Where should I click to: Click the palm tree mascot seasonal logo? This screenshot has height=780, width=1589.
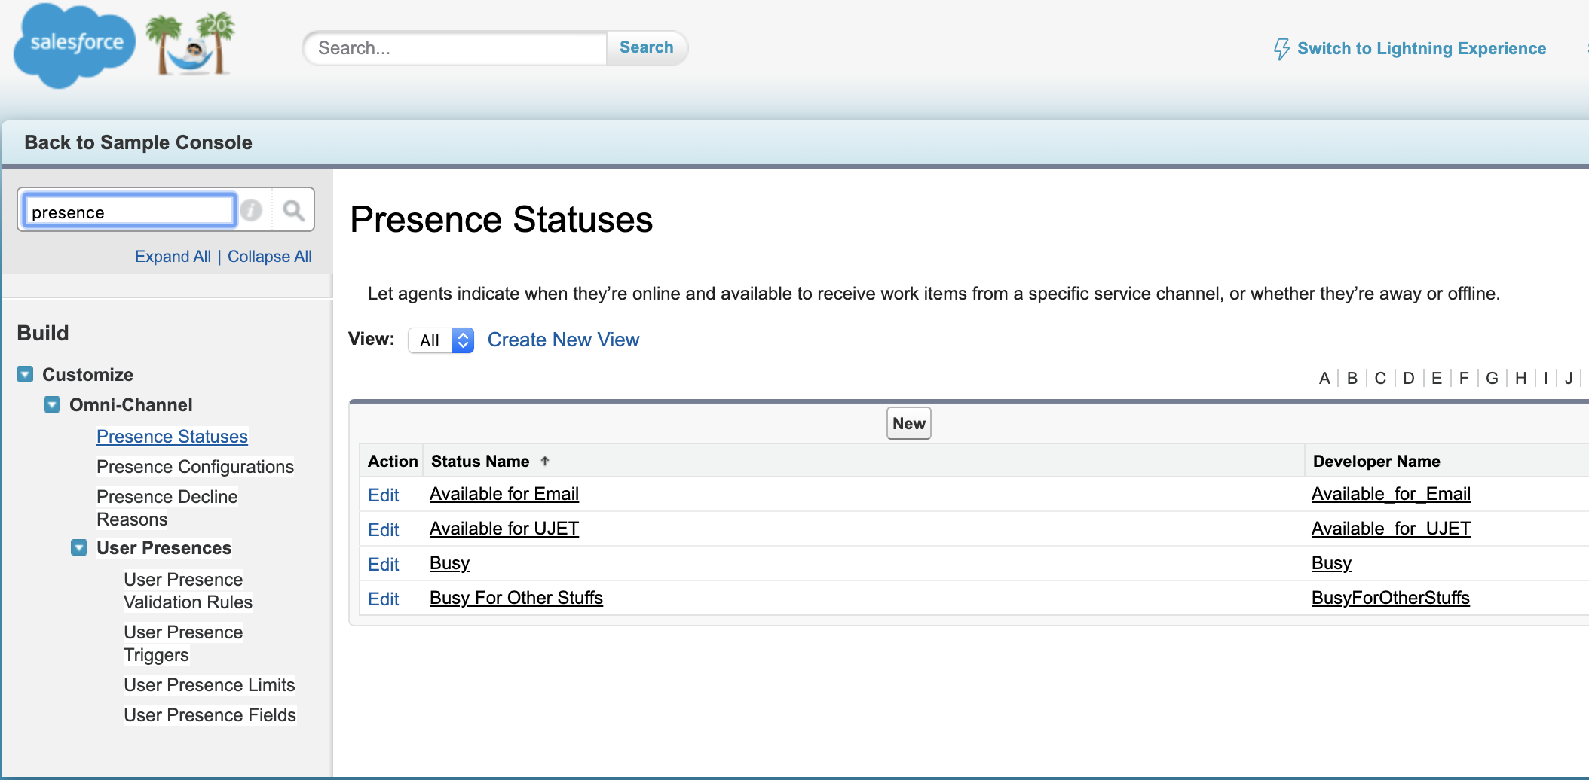[x=191, y=45]
